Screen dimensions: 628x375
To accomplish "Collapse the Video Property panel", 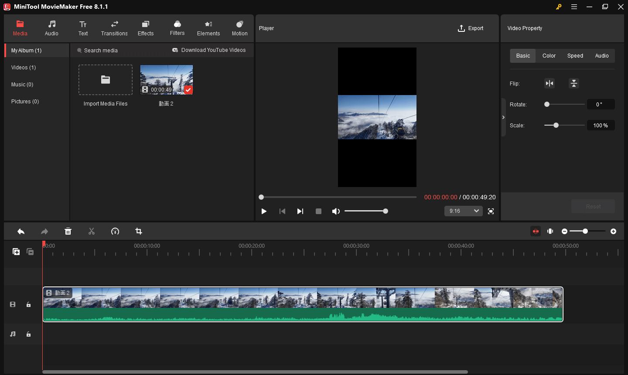I will 503,117.
